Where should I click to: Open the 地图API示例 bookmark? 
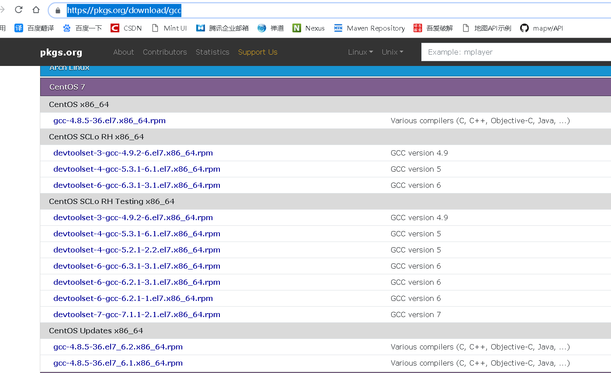coord(486,28)
